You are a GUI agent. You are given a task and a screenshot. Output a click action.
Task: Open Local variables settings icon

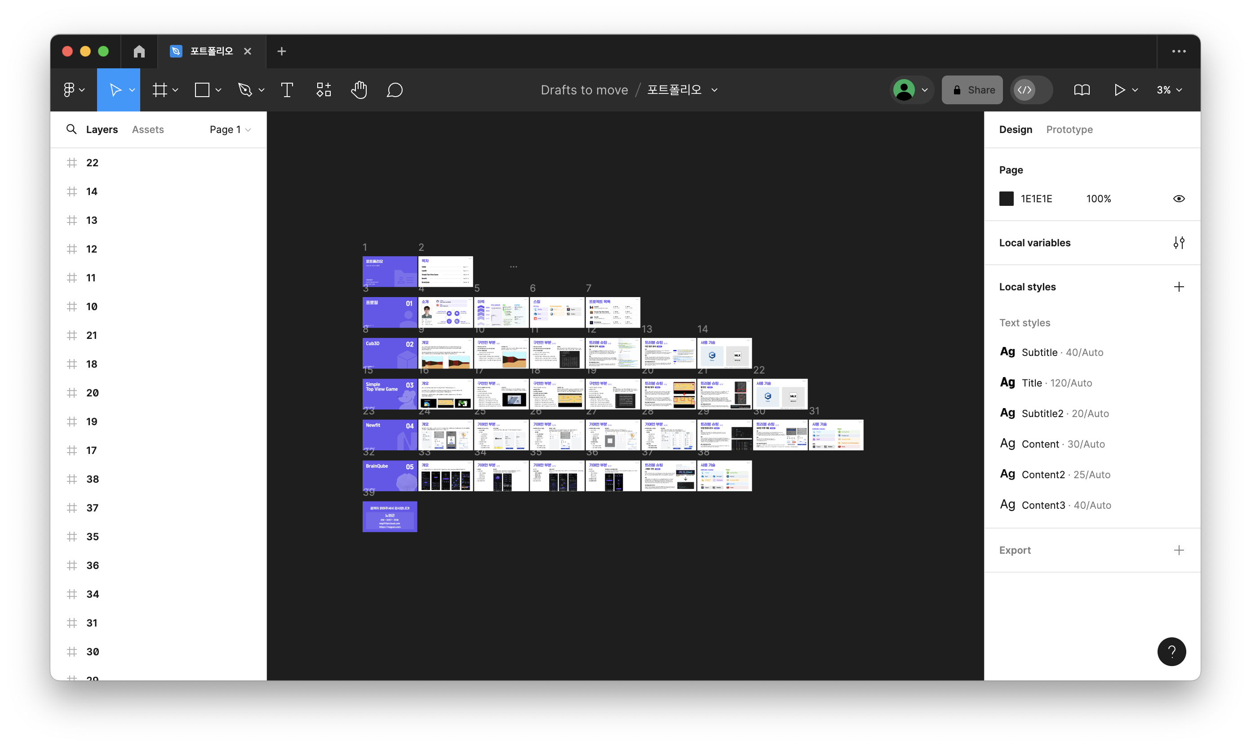point(1179,243)
